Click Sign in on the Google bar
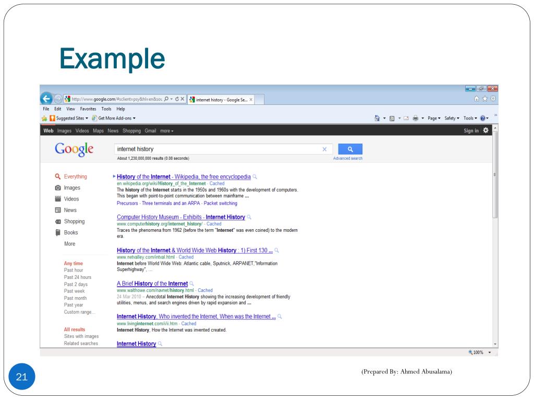534x401 pixels. [471, 131]
